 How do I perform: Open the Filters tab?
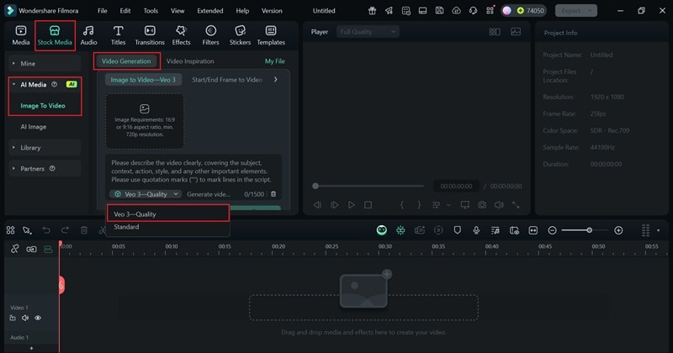(x=210, y=35)
